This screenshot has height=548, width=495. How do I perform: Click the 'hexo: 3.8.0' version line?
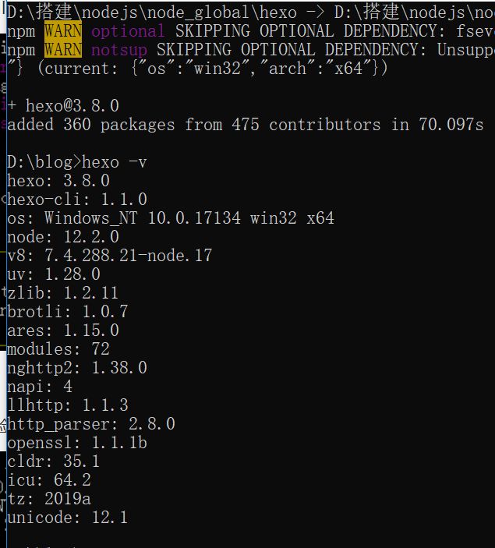point(58,181)
